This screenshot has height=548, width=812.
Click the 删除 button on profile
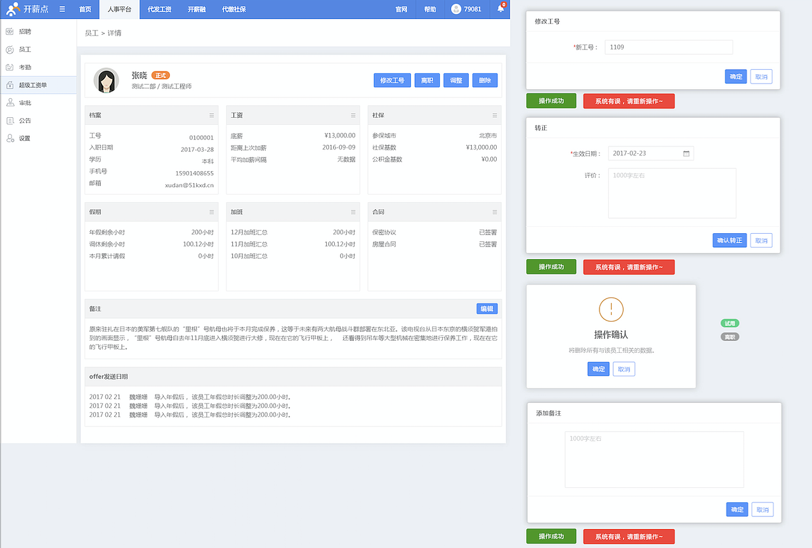coord(485,80)
